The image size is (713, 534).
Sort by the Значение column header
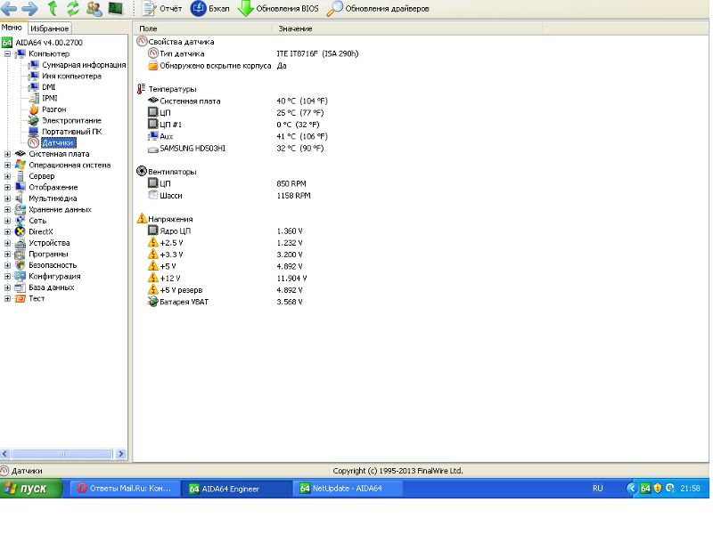(x=407, y=28)
